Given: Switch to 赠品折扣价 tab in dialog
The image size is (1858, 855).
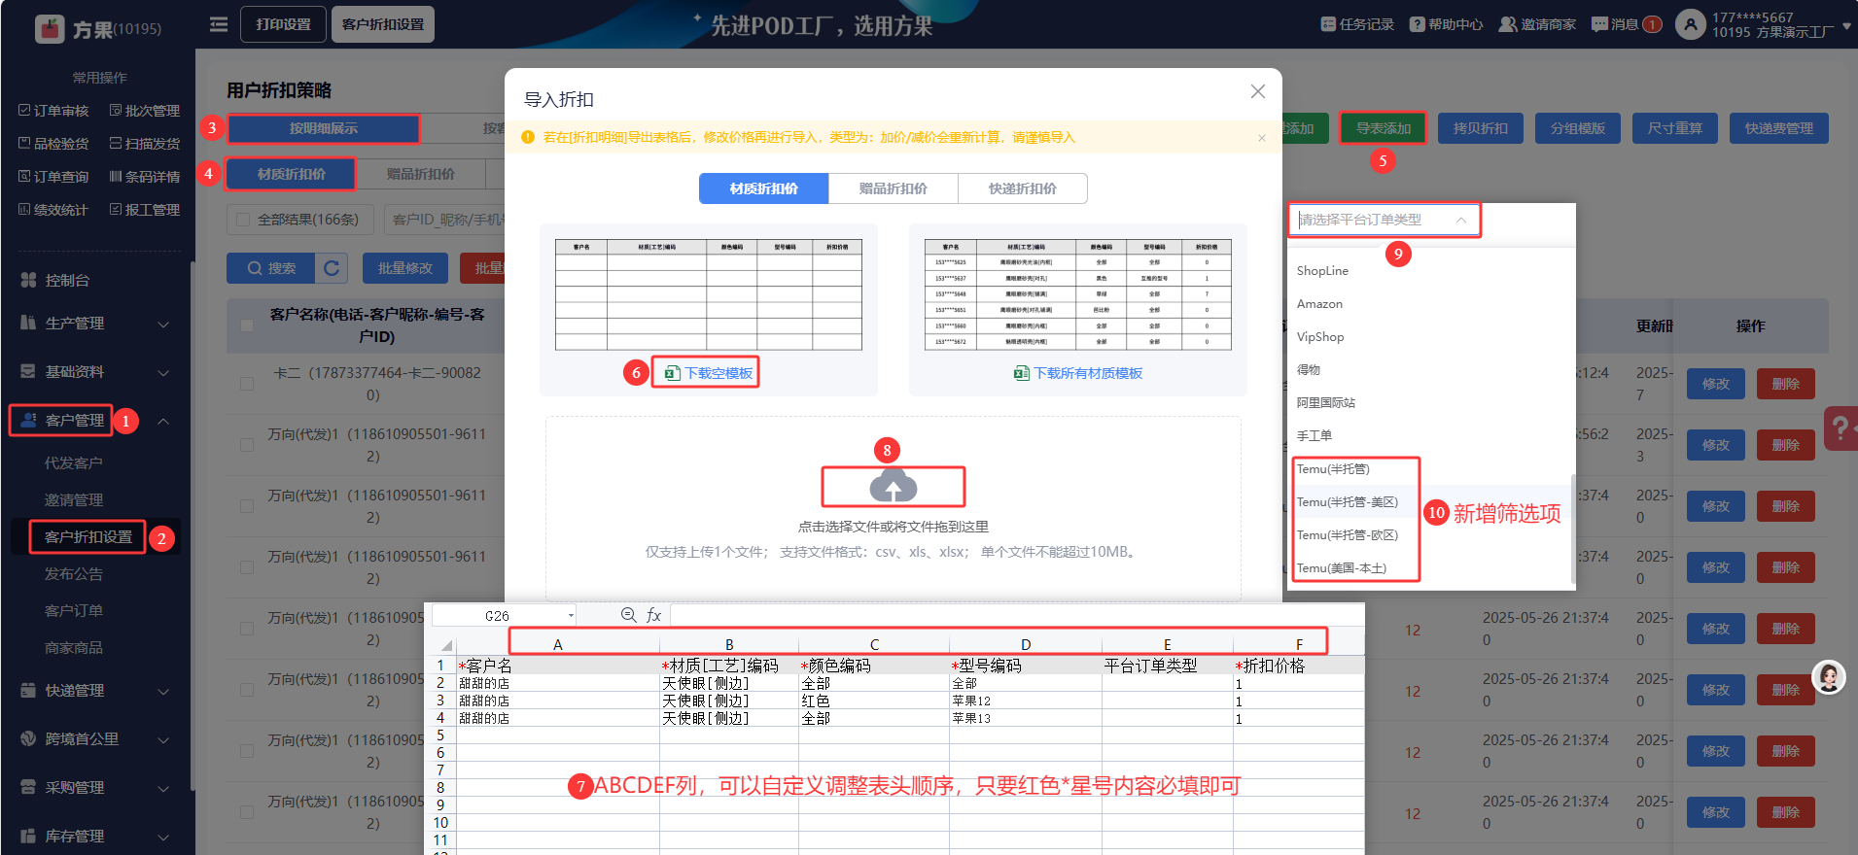Looking at the screenshot, I should pos(893,188).
